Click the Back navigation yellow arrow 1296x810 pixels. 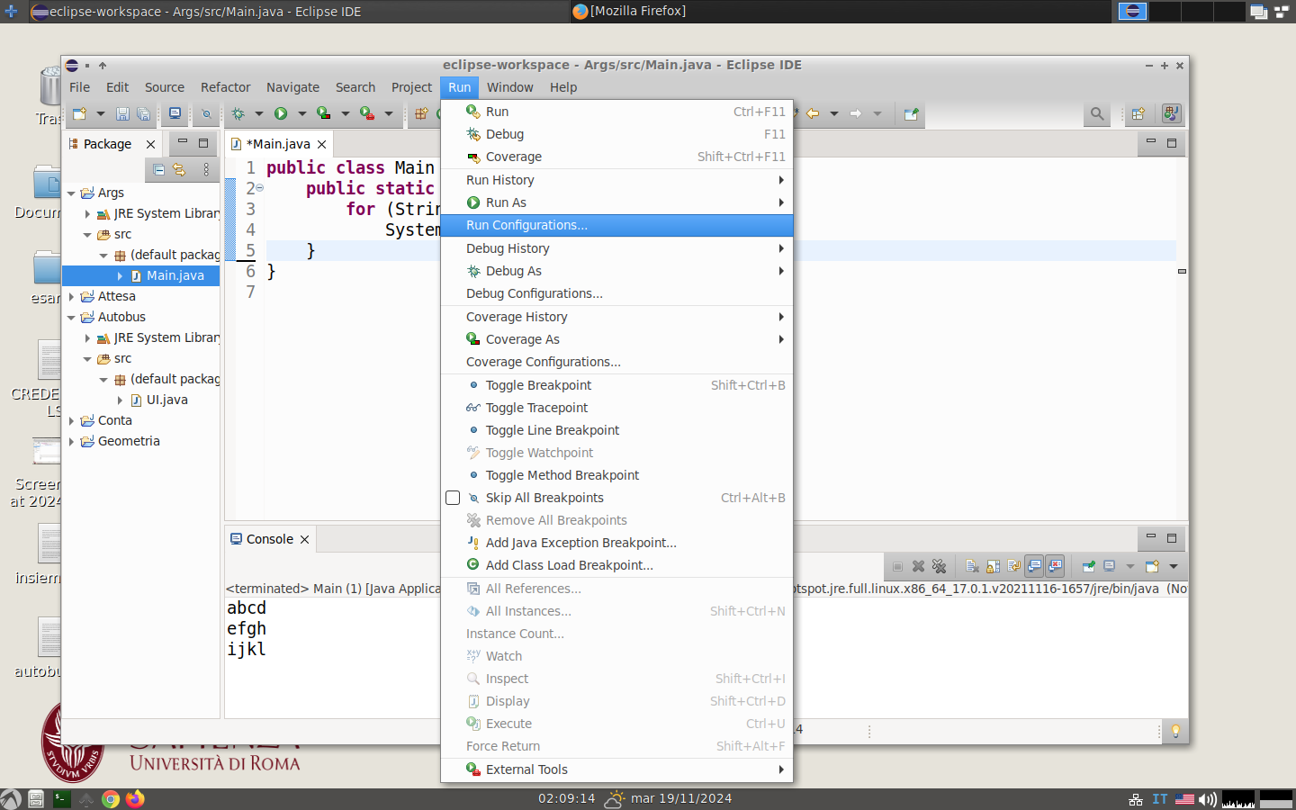(813, 113)
